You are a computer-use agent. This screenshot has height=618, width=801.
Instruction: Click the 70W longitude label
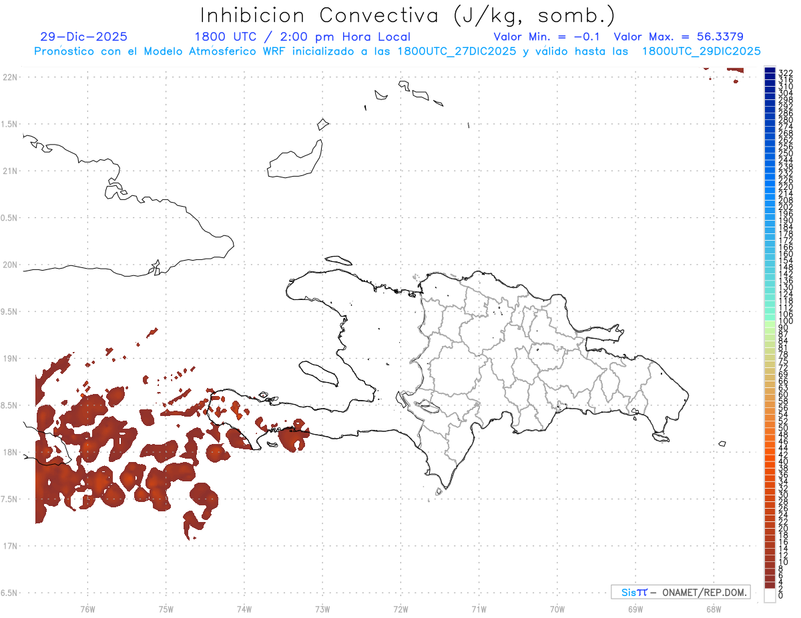557,609
